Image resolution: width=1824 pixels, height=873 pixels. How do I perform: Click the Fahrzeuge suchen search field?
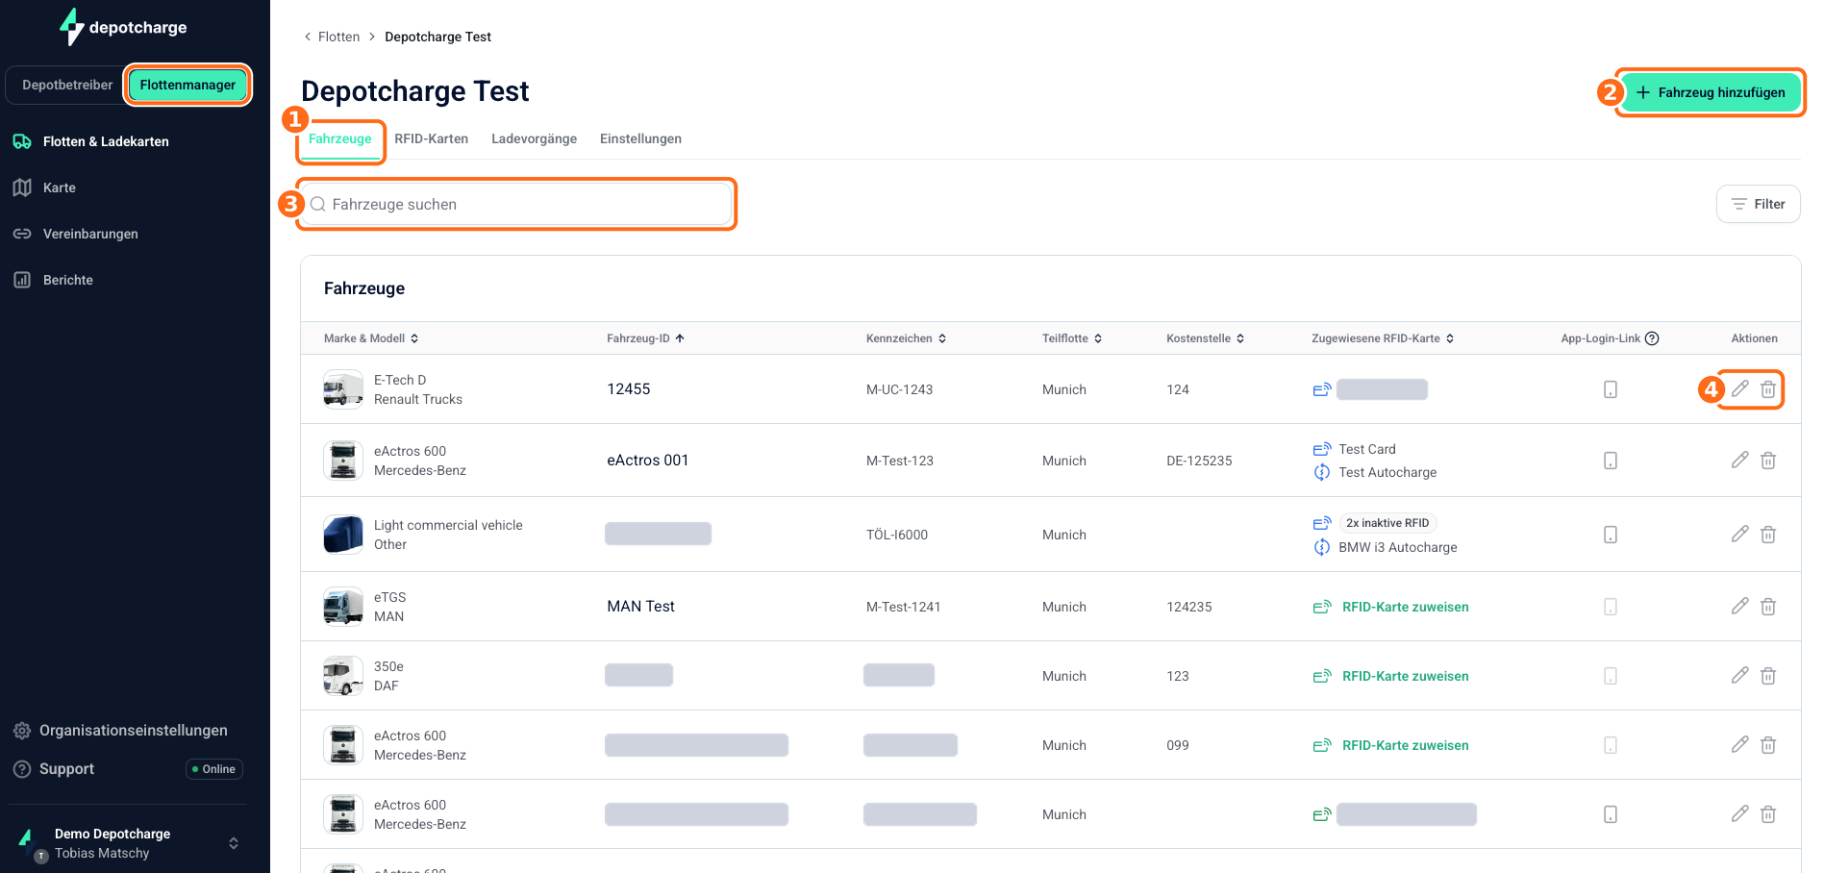(516, 204)
